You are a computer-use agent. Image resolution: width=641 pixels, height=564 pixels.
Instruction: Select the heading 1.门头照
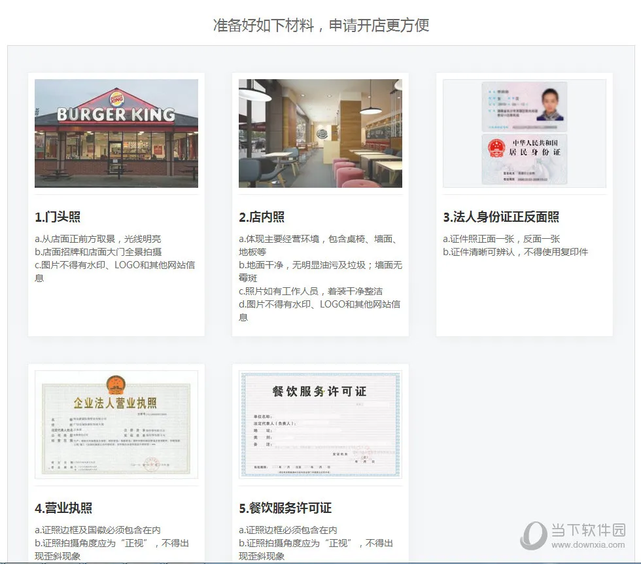coord(58,217)
